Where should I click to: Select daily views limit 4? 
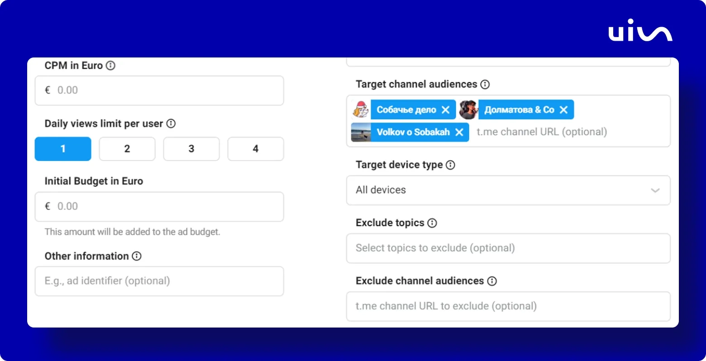coord(256,149)
